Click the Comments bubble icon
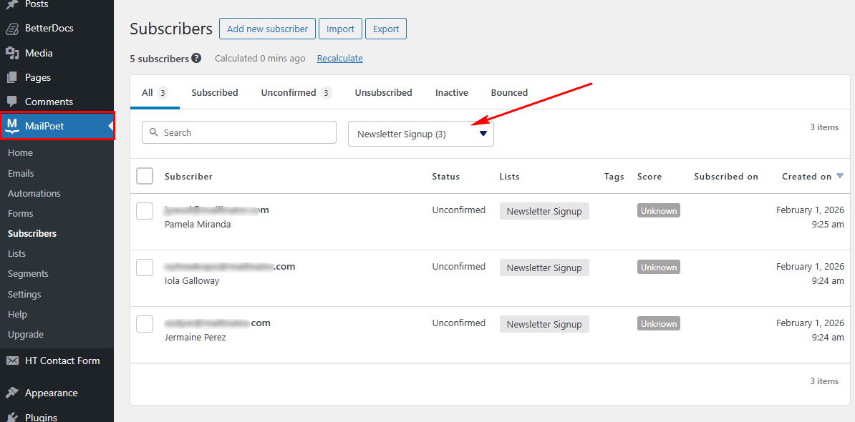 pos(11,101)
